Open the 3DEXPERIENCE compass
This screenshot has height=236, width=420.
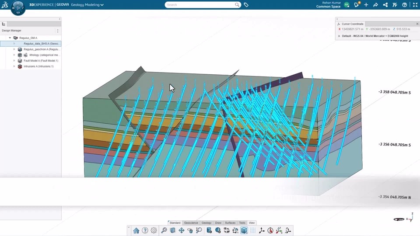point(18,7)
